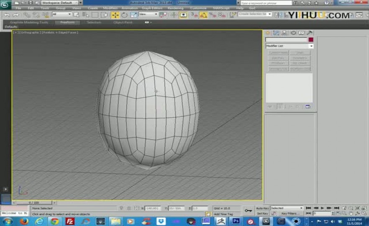Open the Modifier List dropdown

[x=289, y=46]
